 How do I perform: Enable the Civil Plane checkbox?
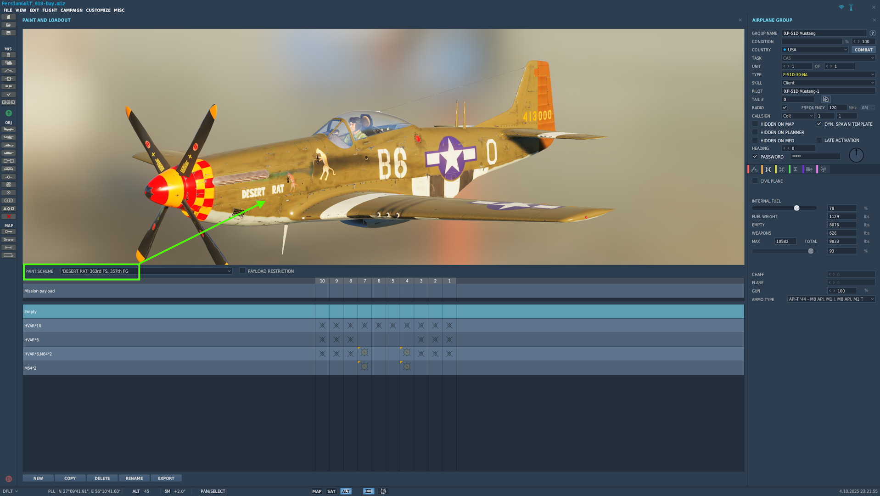tap(755, 181)
